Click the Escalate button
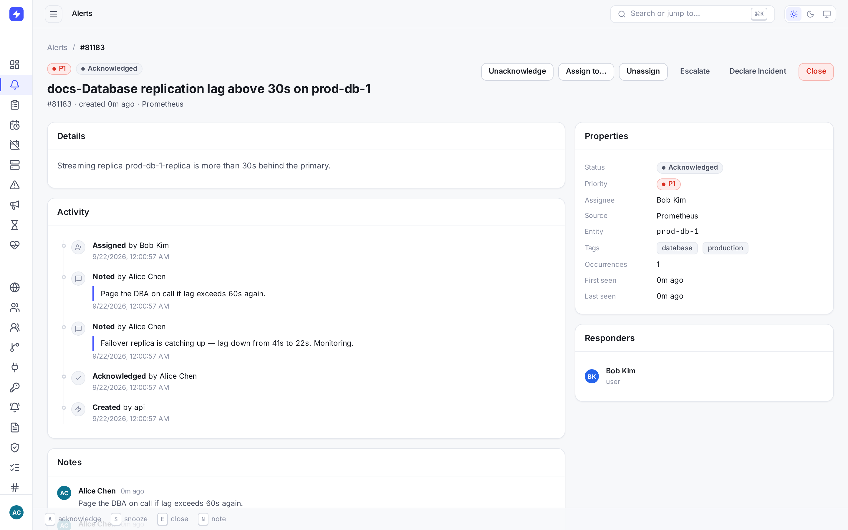This screenshot has height=530, width=848. click(x=695, y=72)
